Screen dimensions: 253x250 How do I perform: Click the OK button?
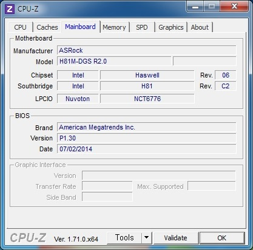[222, 238]
